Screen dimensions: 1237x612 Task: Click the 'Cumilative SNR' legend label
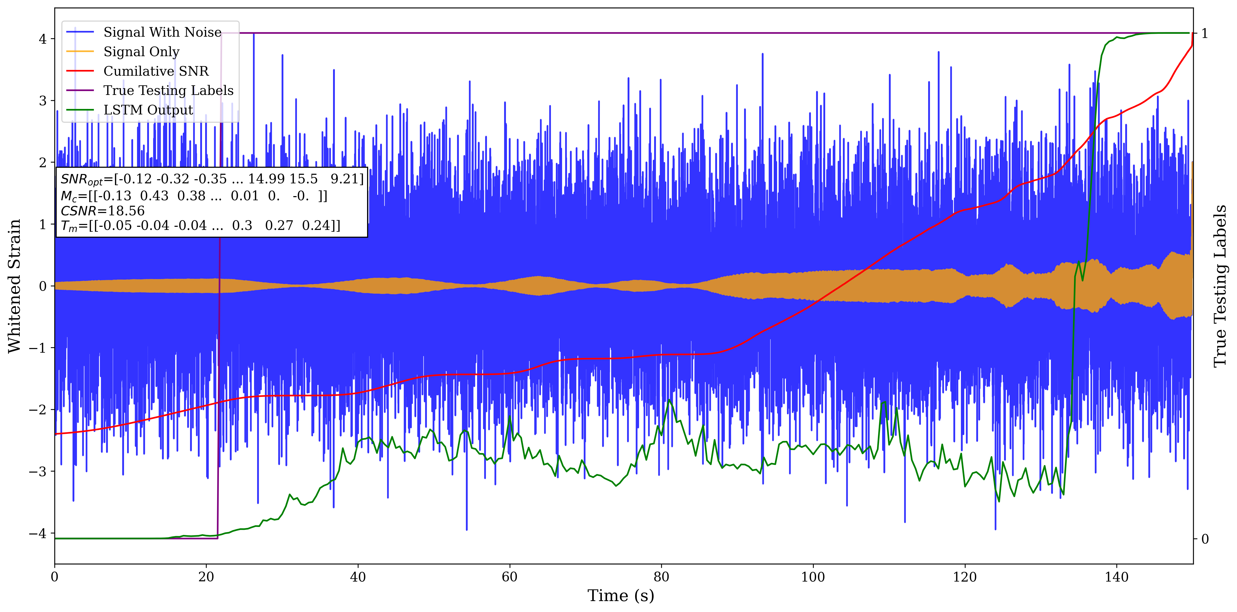point(156,71)
